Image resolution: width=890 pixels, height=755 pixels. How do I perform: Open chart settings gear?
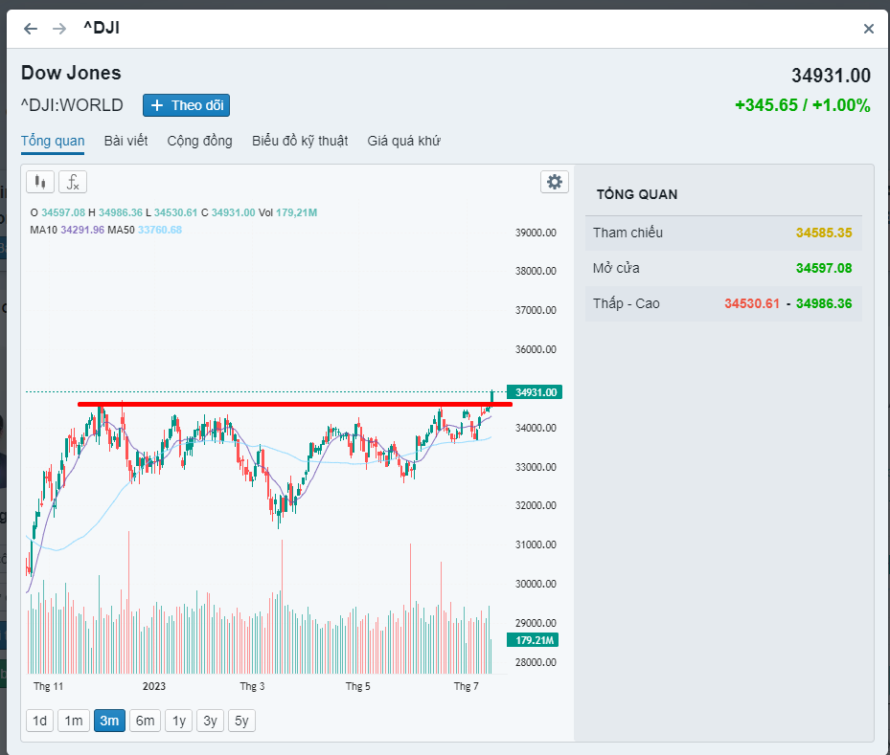click(x=554, y=182)
